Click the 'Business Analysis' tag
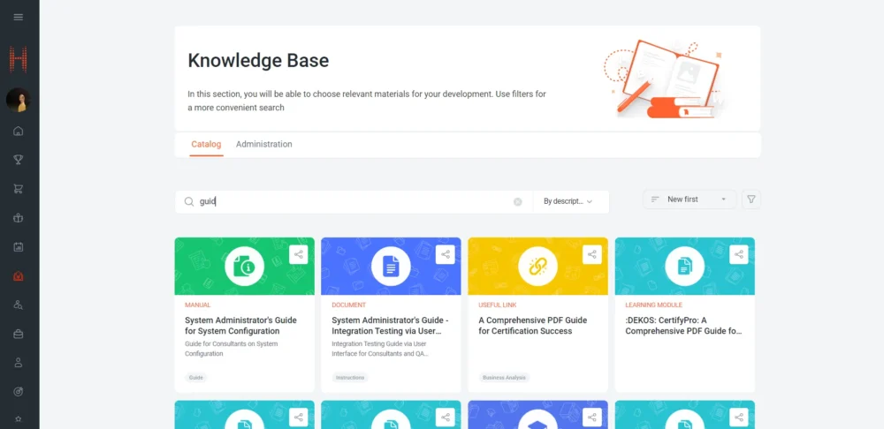Image resolution: width=884 pixels, height=429 pixels. [x=504, y=378]
